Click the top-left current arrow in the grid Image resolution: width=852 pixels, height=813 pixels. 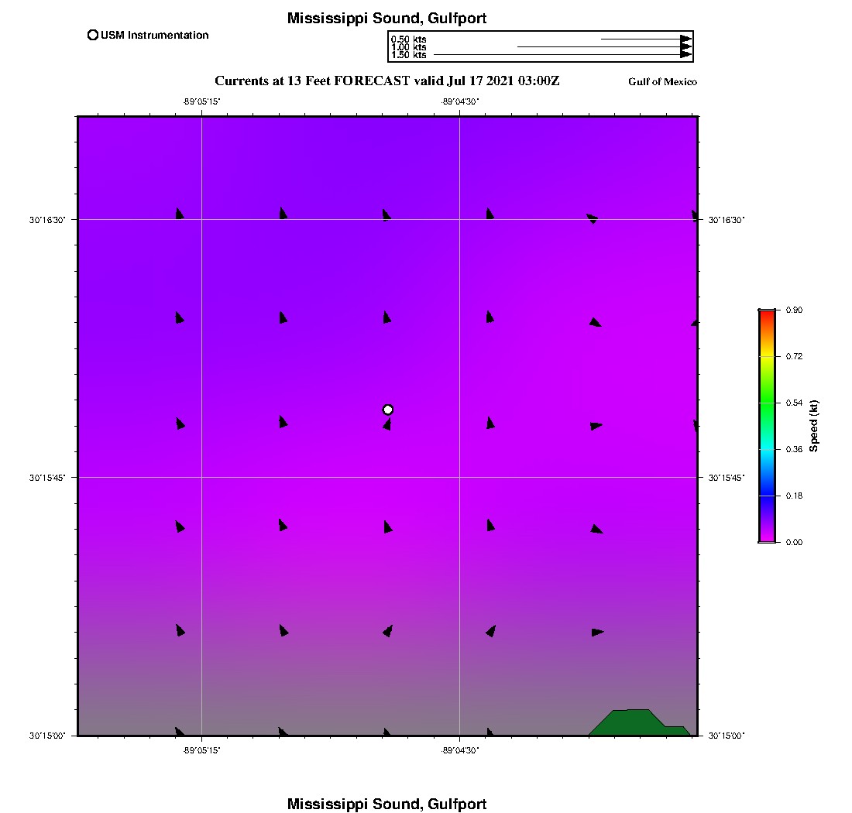[180, 214]
